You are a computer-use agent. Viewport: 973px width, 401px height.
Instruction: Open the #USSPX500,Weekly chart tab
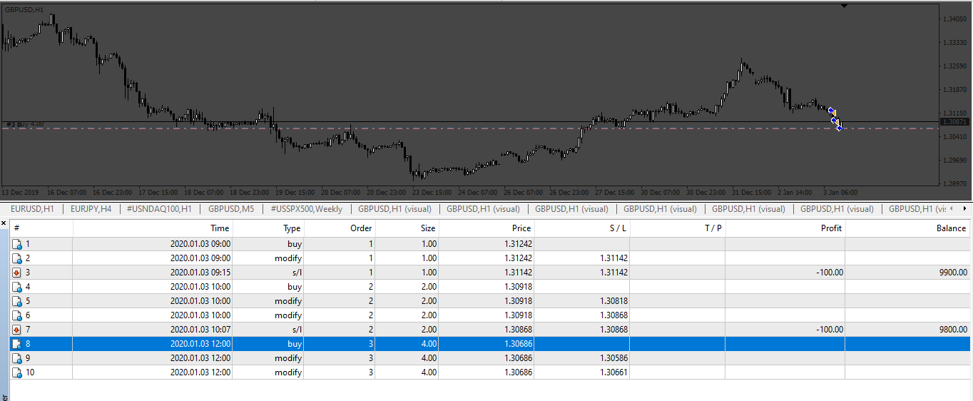[306, 209]
